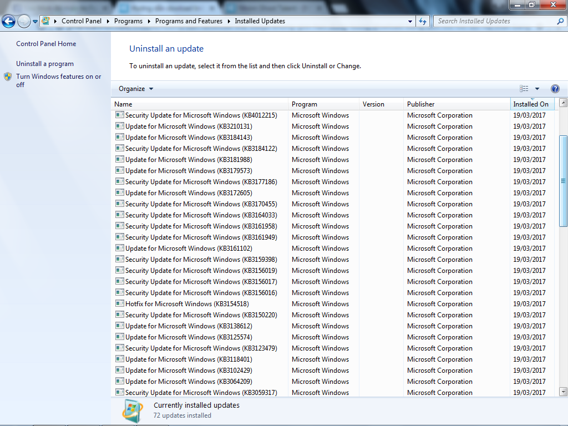Click the Back navigation arrow button
Image resolution: width=568 pixels, height=426 pixels.
click(9, 22)
